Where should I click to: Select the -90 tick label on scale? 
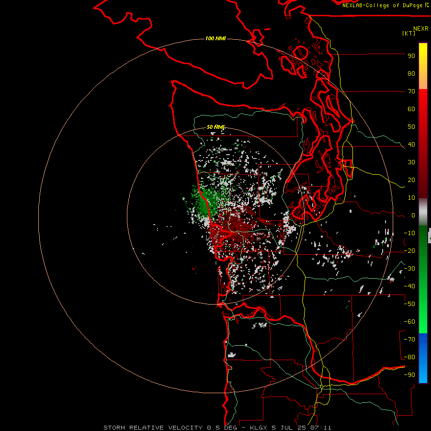(x=409, y=375)
